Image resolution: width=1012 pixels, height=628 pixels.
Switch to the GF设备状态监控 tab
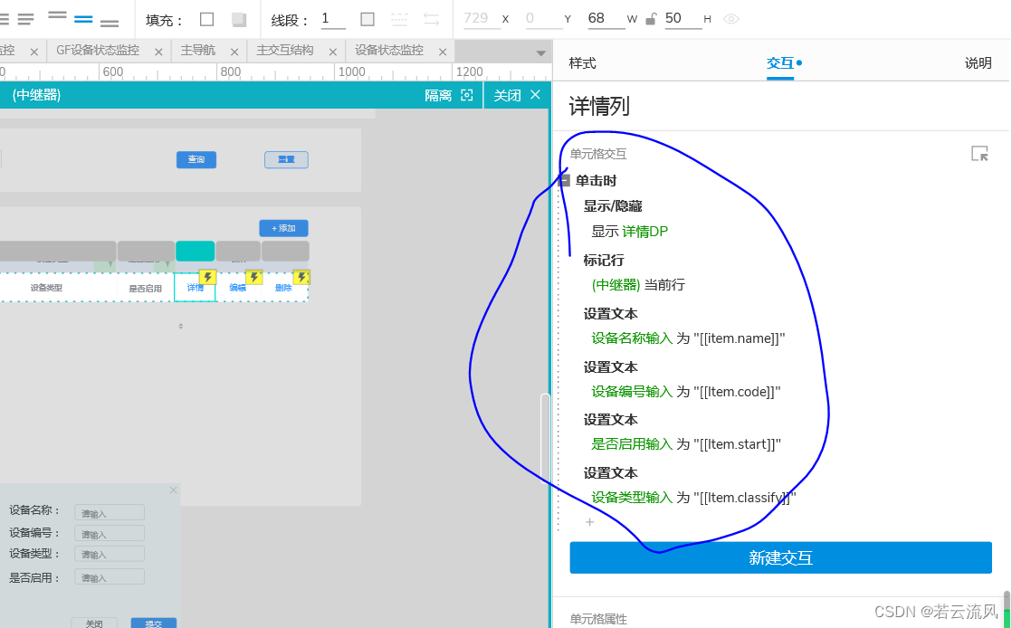pyautogui.click(x=98, y=51)
